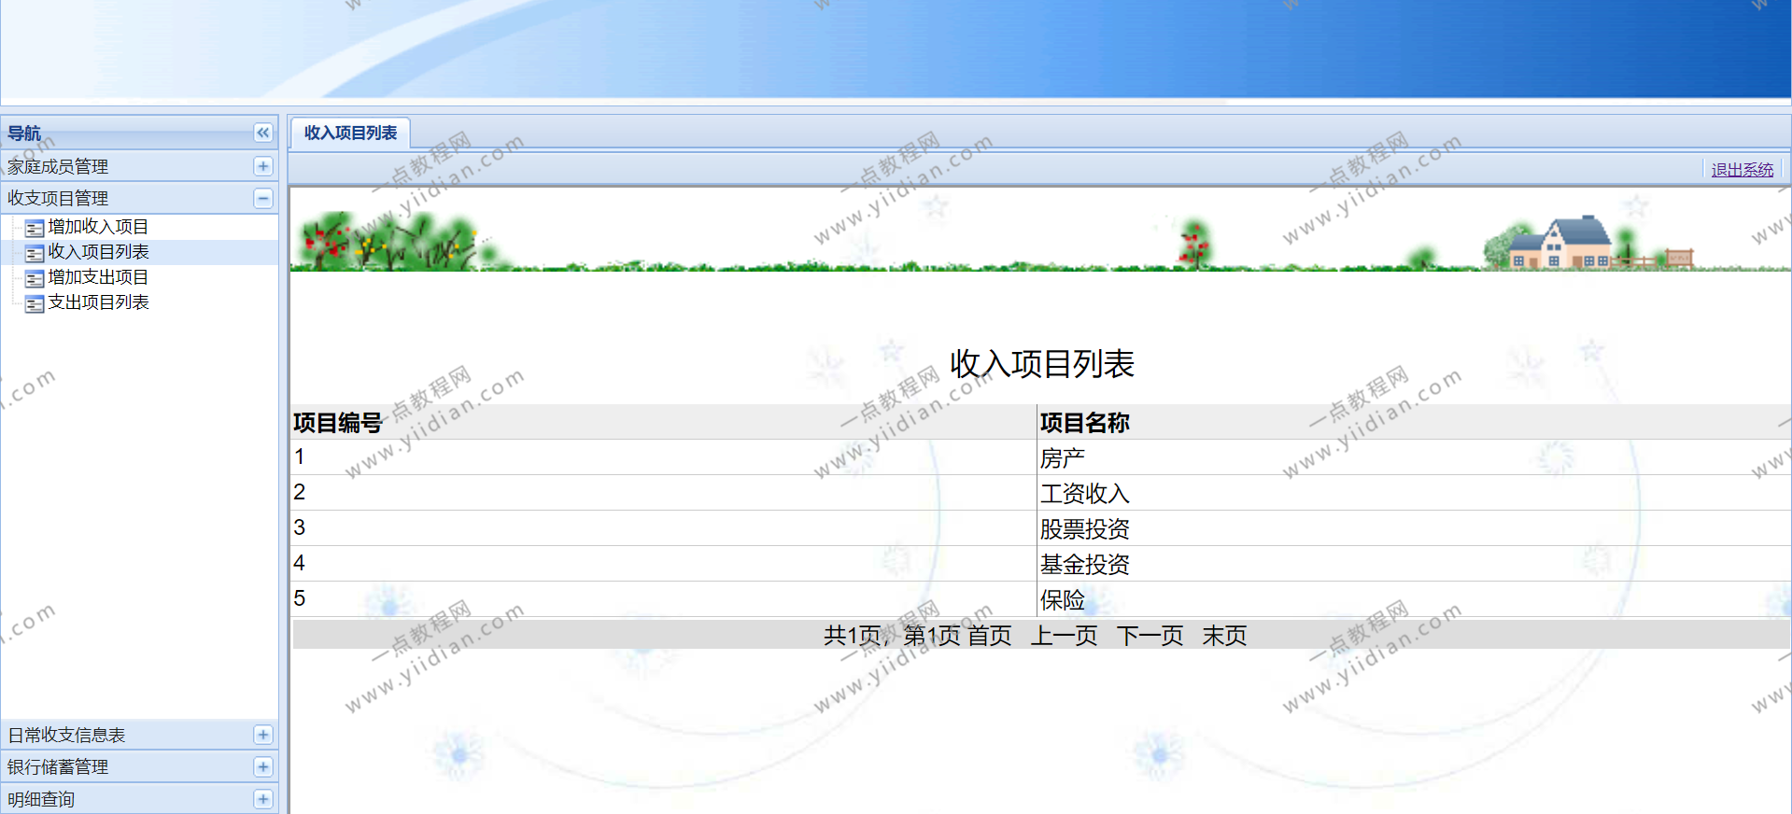Go to 下一页 in pagination
This screenshot has width=1792, height=814.
click(1150, 636)
